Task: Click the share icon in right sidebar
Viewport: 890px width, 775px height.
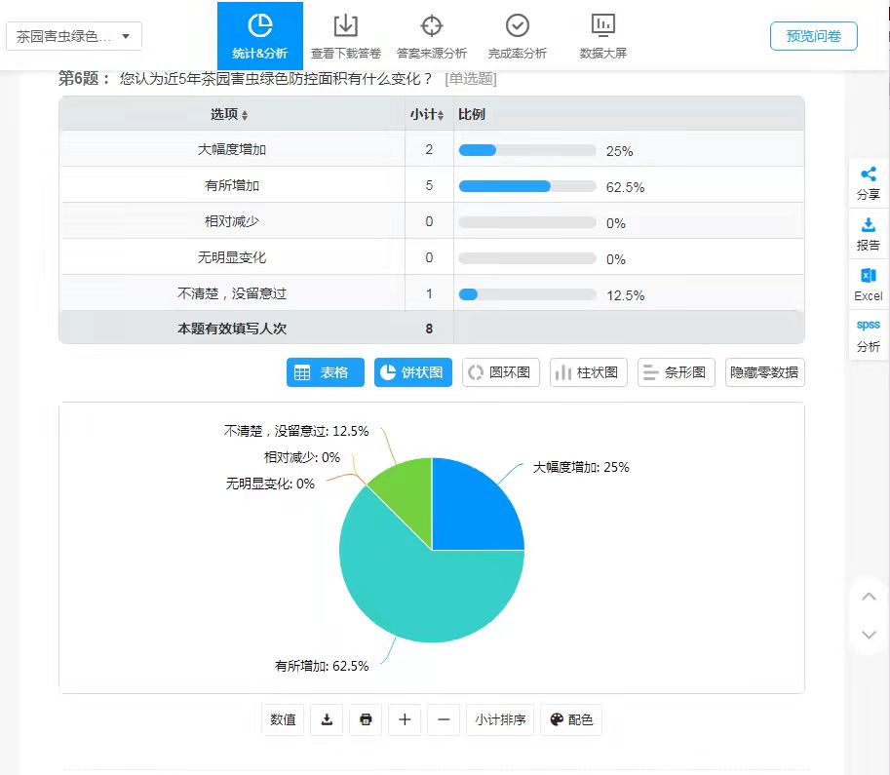Action: [868, 182]
